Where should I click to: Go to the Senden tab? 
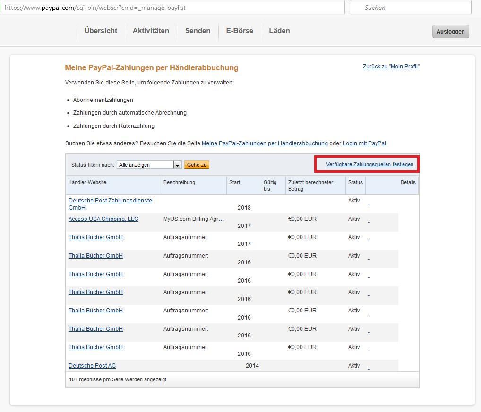tap(198, 31)
